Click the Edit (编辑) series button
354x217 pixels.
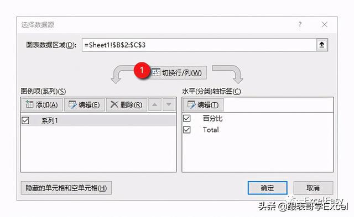[x=84, y=105]
